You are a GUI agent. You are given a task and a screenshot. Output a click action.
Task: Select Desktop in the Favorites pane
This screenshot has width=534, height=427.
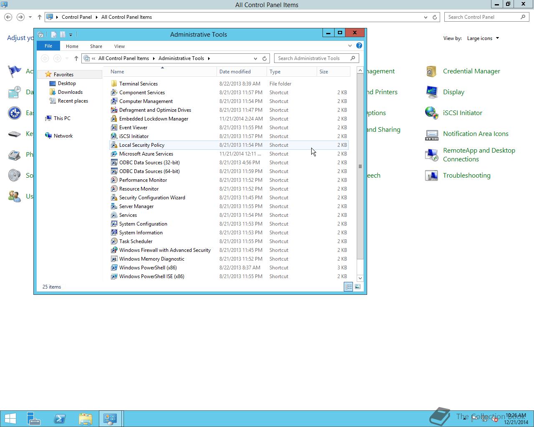click(x=67, y=83)
